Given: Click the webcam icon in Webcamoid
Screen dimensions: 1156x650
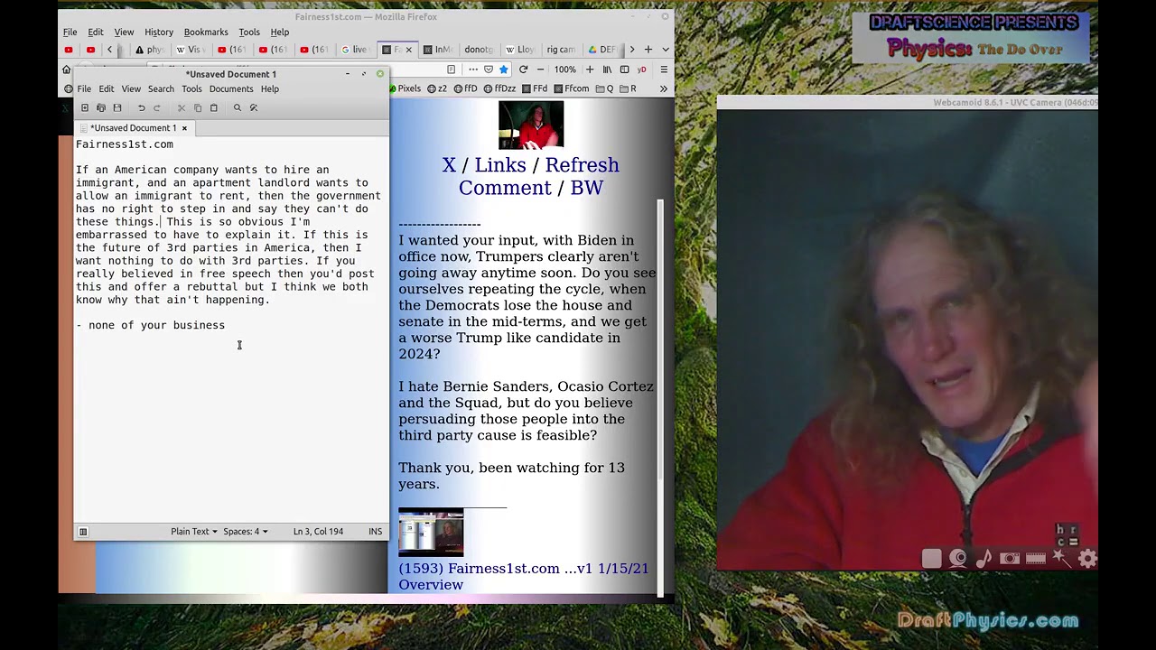Looking at the screenshot, I should (958, 559).
